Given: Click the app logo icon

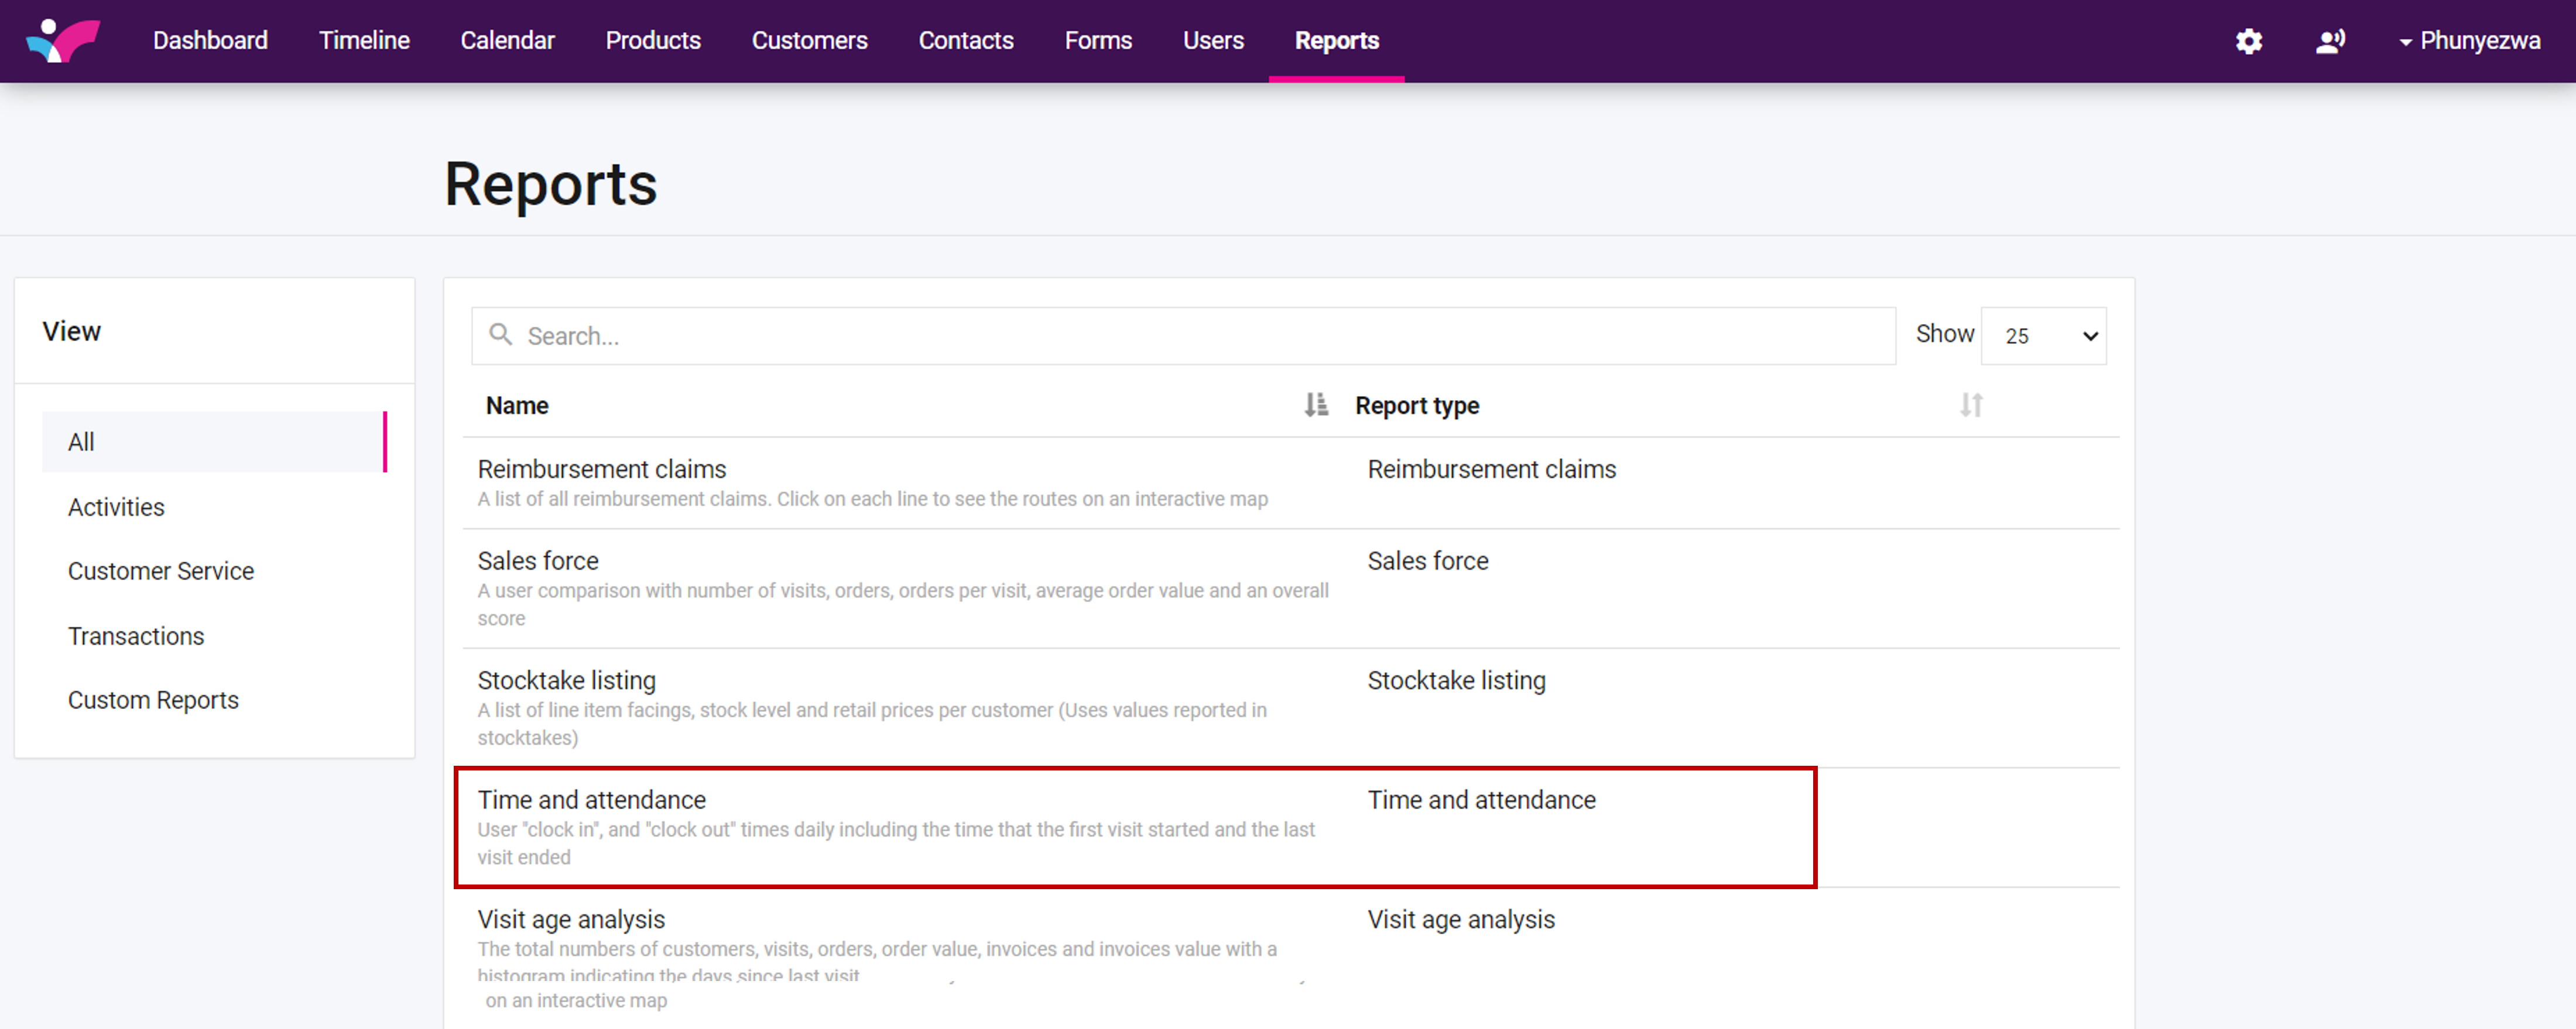Looking at the screenshot, I should point(63,40).
